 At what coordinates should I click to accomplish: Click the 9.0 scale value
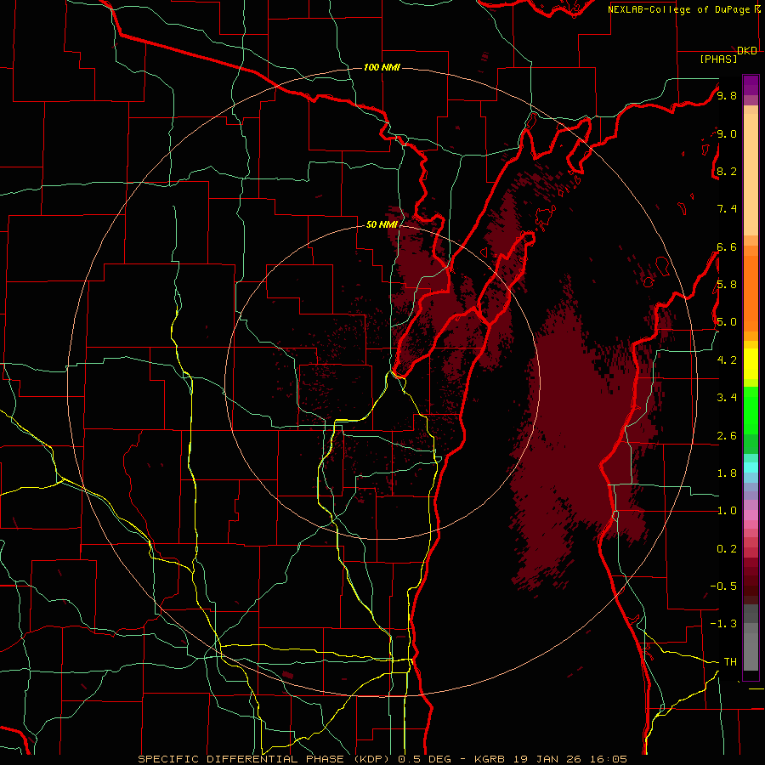[727, 133]
